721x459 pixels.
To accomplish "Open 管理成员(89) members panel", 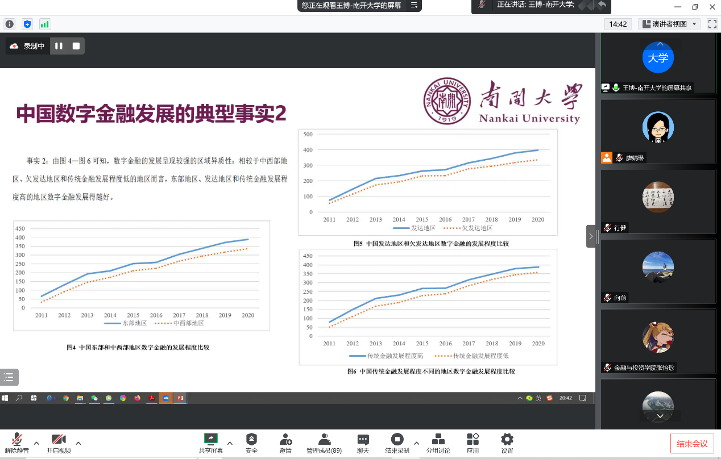I will point(324,443).
